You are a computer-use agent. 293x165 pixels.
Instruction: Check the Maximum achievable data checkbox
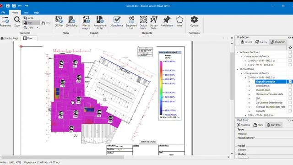tap(290, 94)
